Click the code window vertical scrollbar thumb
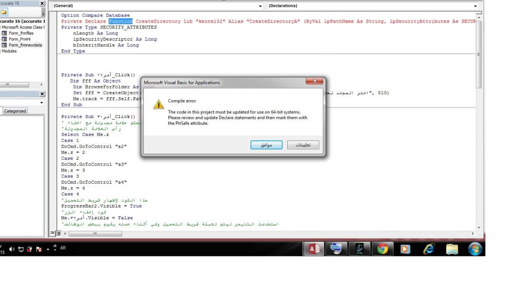 tap(478, 54)
